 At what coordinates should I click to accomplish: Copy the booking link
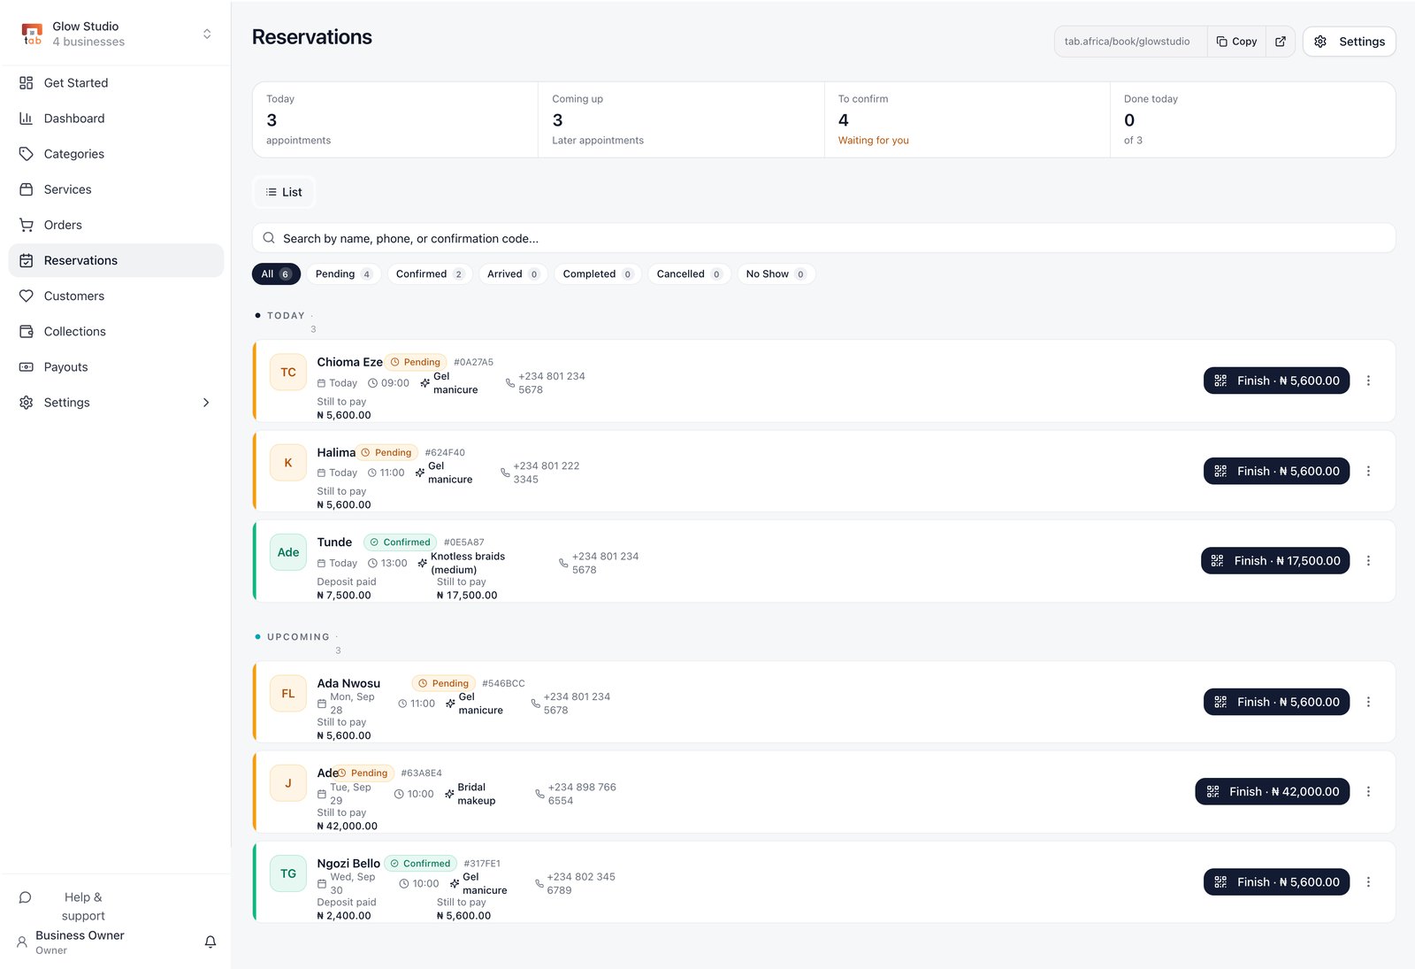pos(1236,42)
